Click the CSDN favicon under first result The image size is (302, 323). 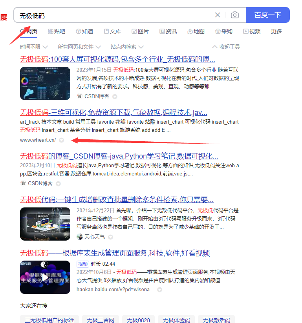coord(80,96)
